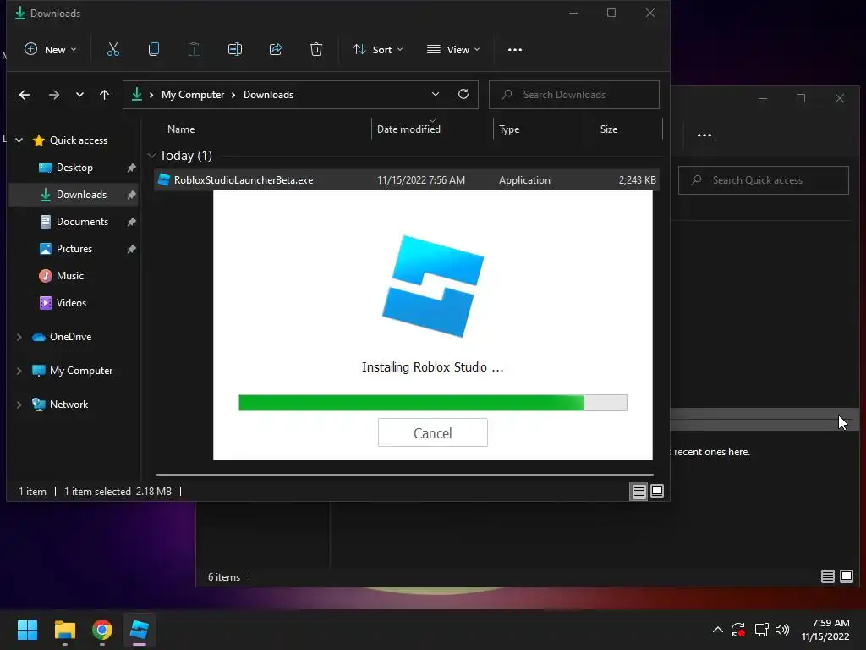Open the Sort dropdown menu
The width and height of the screenshot is (866, 650).
378,50
